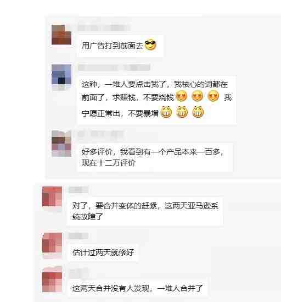
Task: Select the message 估计过两天就修好
Action: tap(103, 252)
